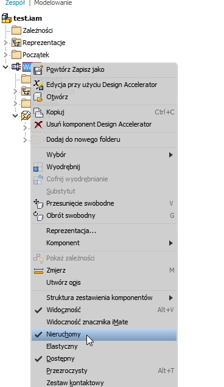The width and height of the screenshot is (224, 387).
Task: Select test.iam root node in the browser
Action: click(27, 18)
